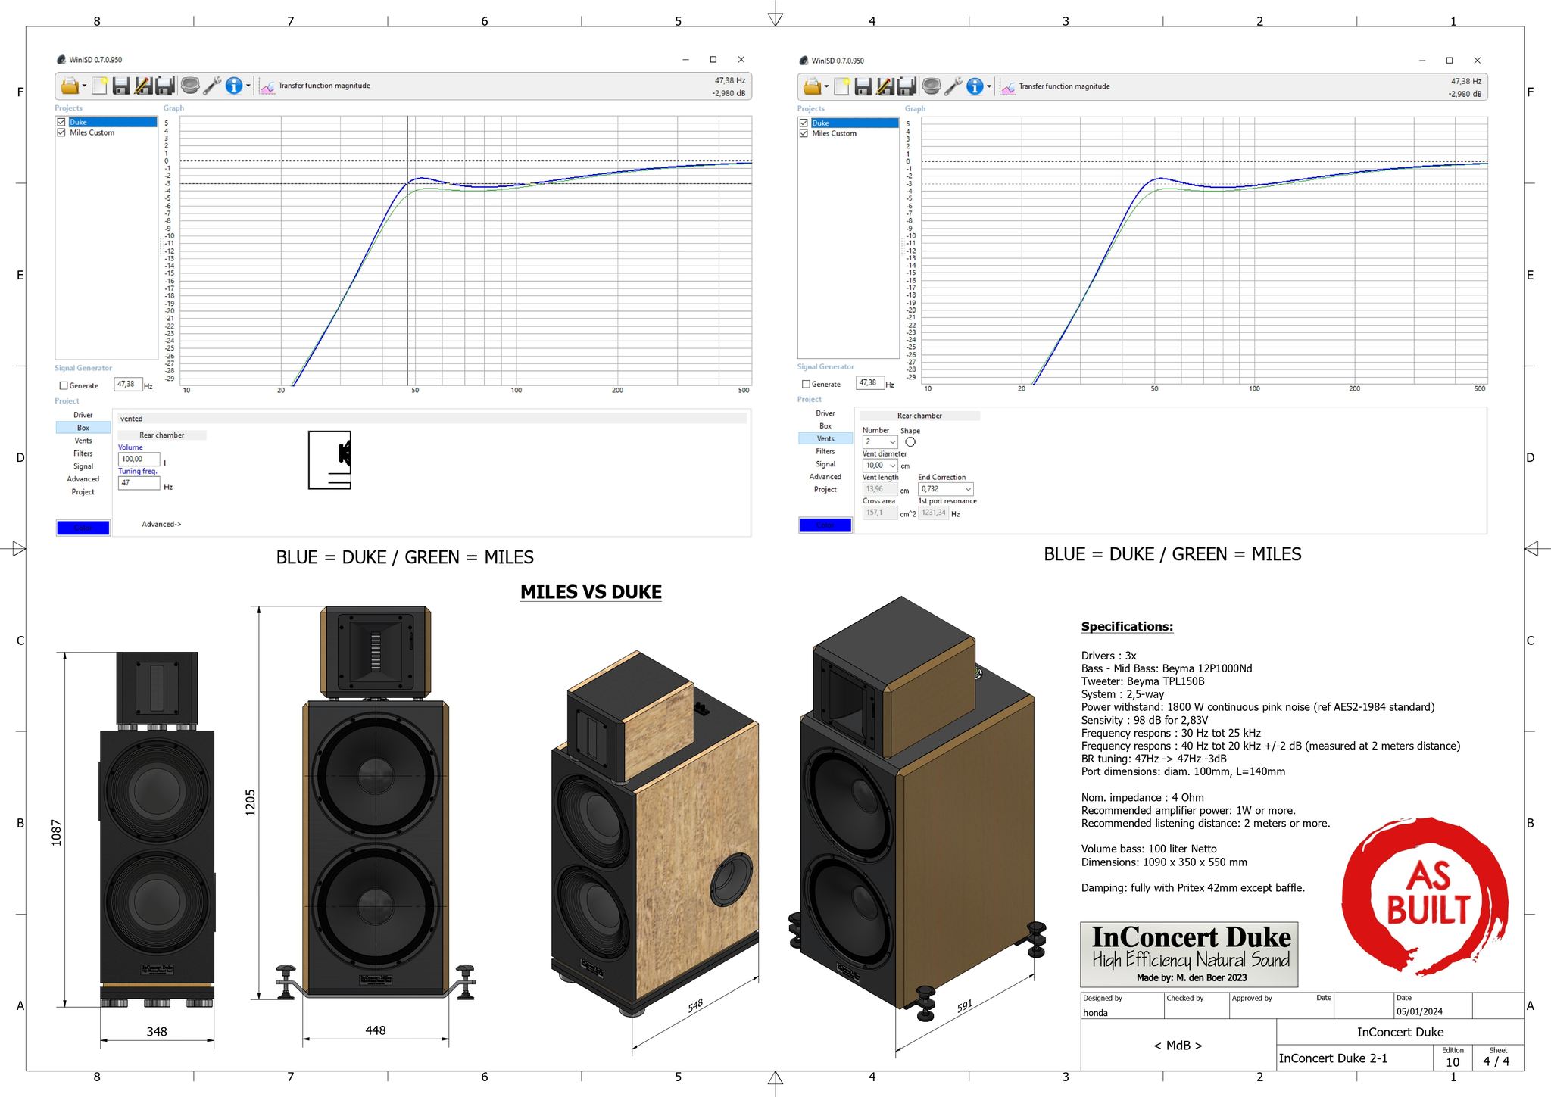Image resolution: width=1551 pixels, height=1097 pixels.
Task: Switch to Vents tab in left window
Action: (x=83, y=441)
